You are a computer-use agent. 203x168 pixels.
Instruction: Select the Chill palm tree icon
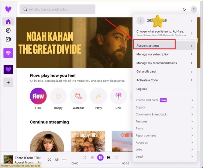[x=118, y=96]
